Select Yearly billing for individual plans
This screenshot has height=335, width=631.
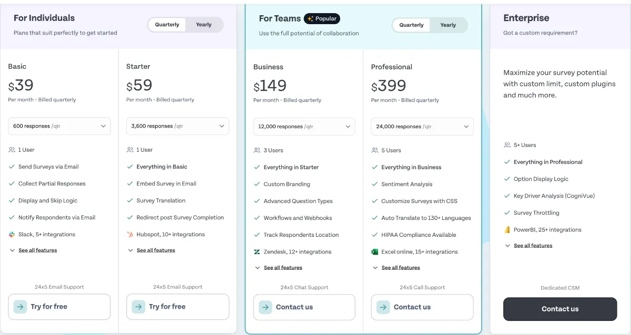[x=203, y=24]
